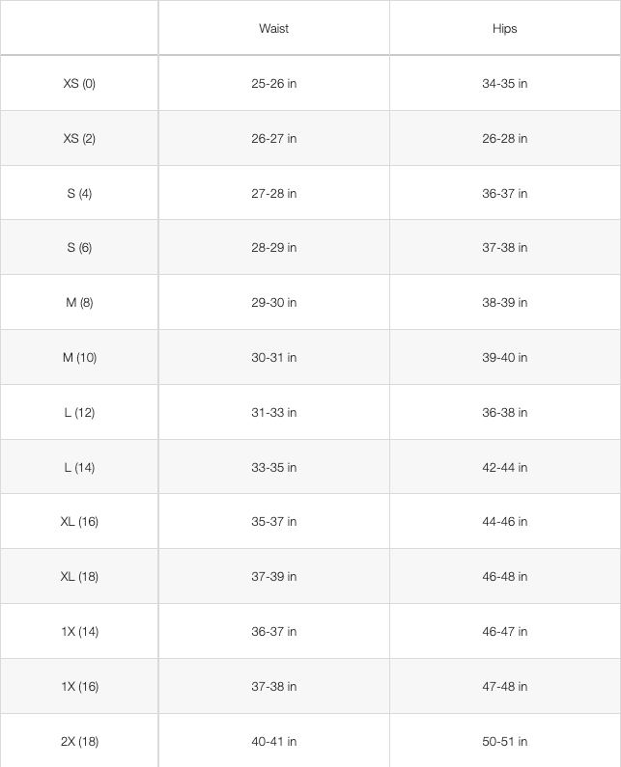Click the L (12) size label
621x767 pixels.
[x=79, y=413]
